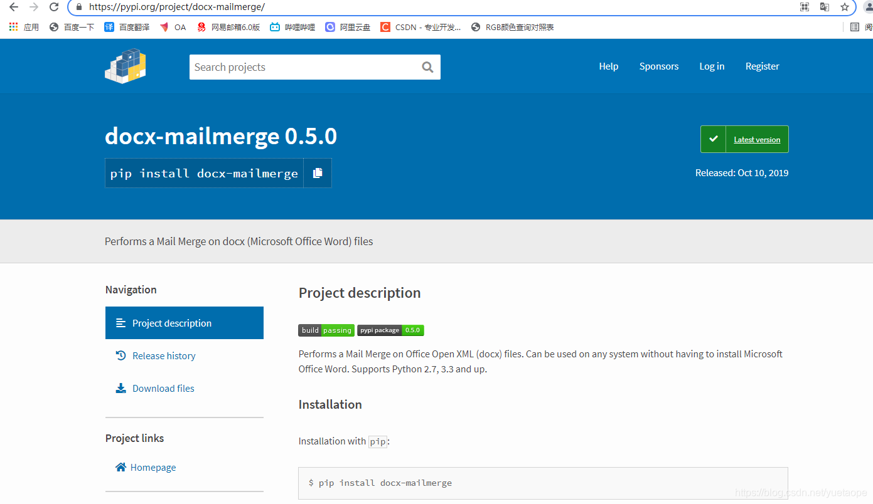Open the Sponsors menu link
Image resolution: width=873 pixels, height=504 pixels.
pyautogui.click(x=659, y=66)
